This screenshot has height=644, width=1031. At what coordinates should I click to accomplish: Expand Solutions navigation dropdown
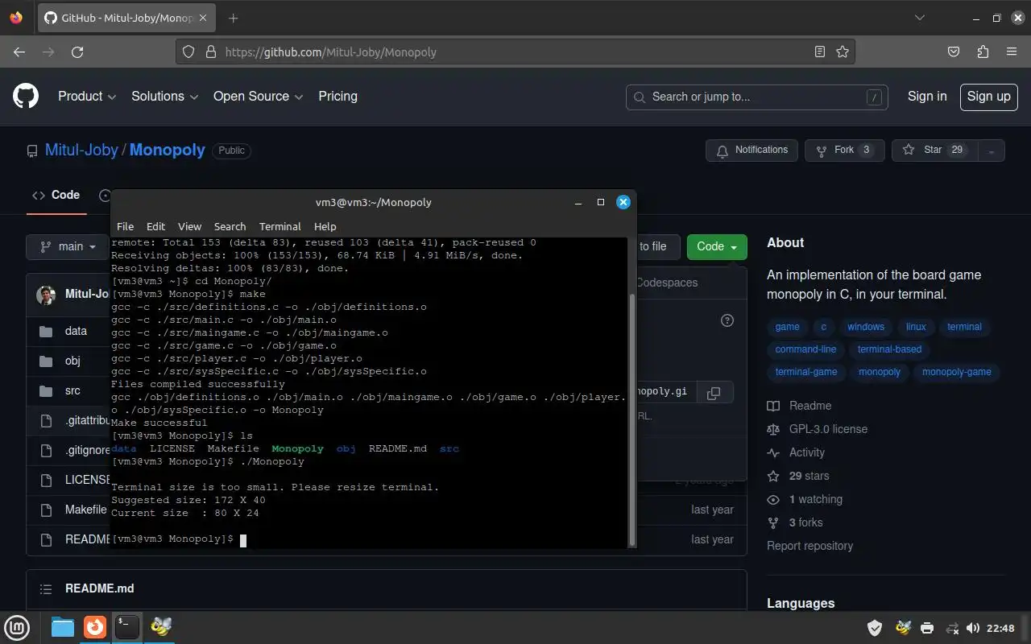tap(164, 96)
